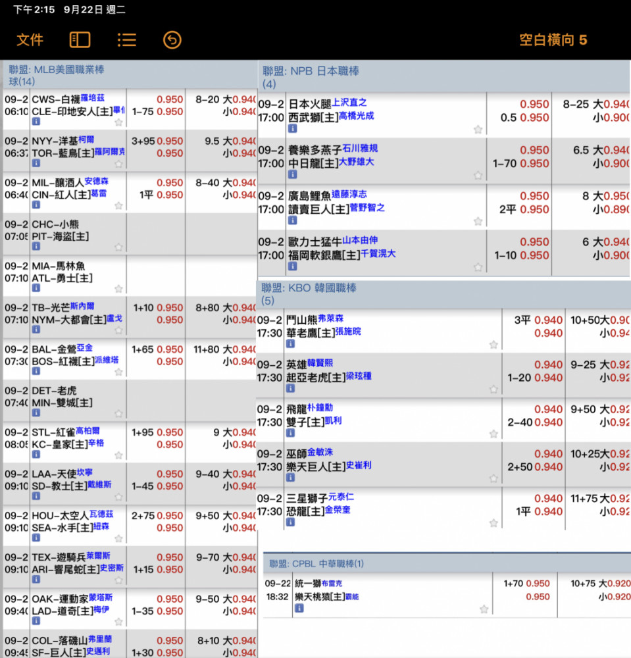
Task: Open info icon for 統一獅 game
Action: (x=299, y=608)
